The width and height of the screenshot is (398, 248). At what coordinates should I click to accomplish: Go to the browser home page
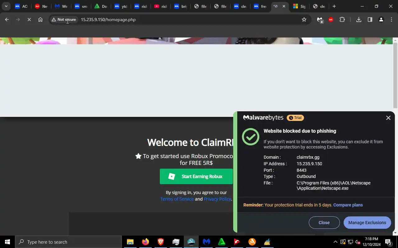[40, 20]
